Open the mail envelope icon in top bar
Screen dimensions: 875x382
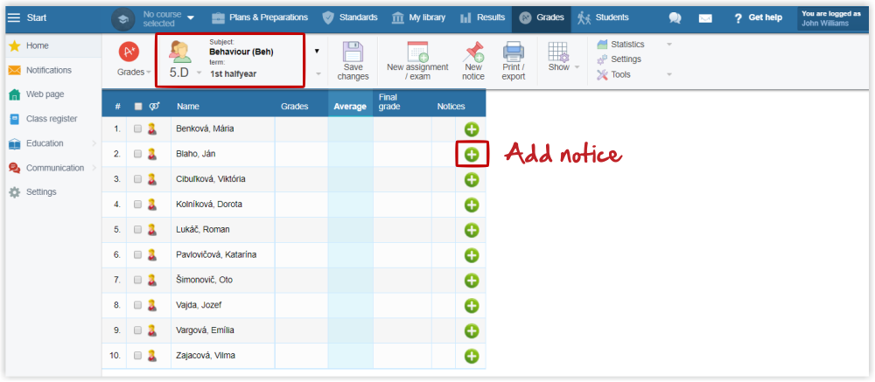click(705, 17)
